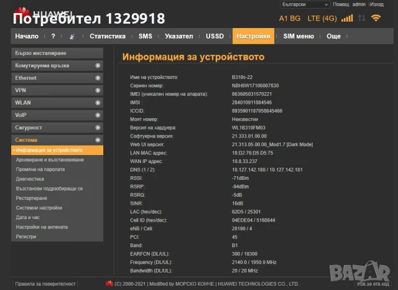Select Информация за устройството item
This screenshot has width=398, height=290.
(57, 150)
